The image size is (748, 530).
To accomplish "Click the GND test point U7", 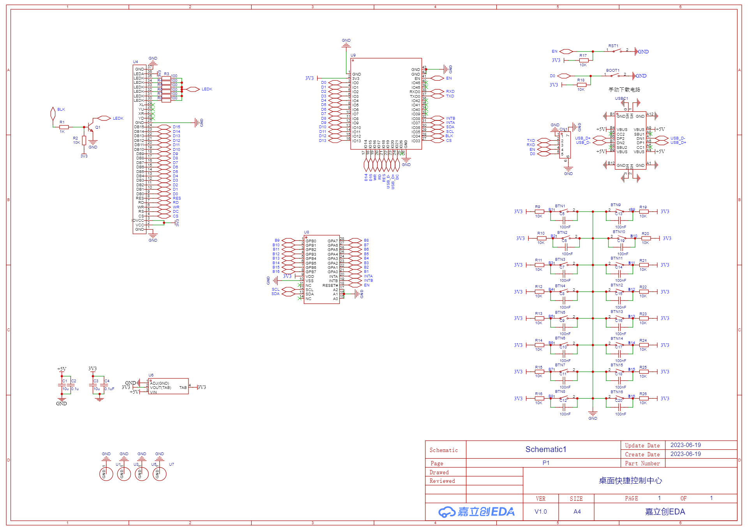I will pos(160,473).
